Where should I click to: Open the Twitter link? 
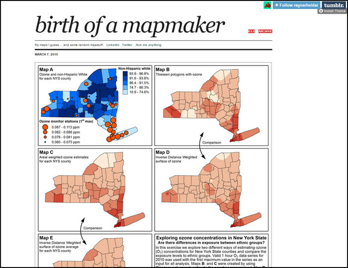click(127, 45)
